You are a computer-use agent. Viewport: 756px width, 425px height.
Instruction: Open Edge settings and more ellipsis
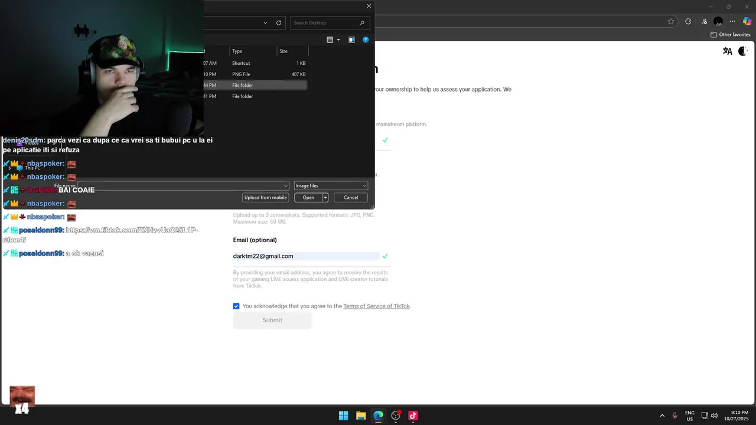pyautogui.click(x=733, y=22)
